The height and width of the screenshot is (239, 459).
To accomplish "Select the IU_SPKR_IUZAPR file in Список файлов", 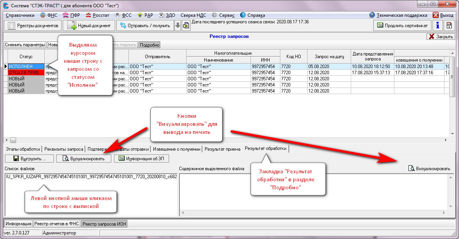I will 91,177.
